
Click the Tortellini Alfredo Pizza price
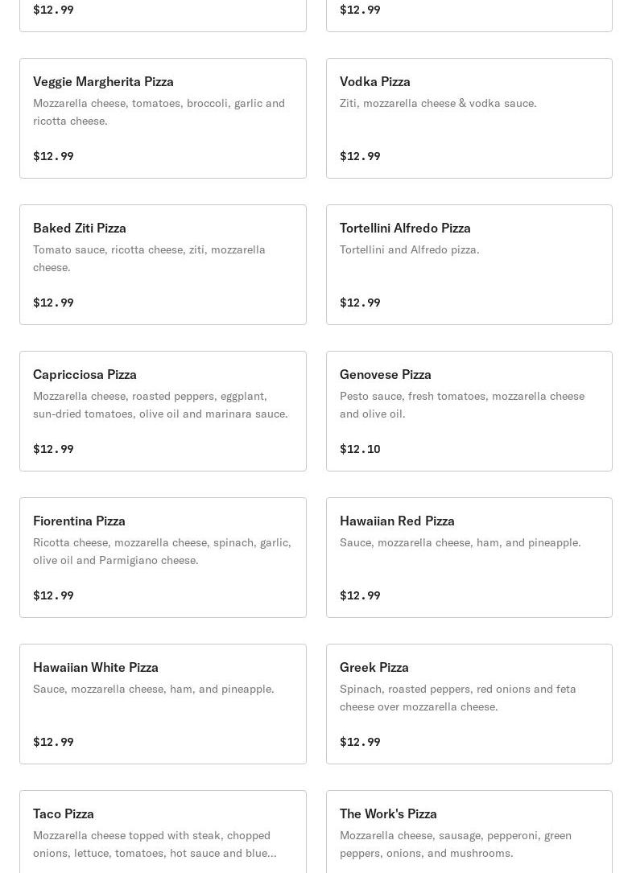(x=360, y=303)
